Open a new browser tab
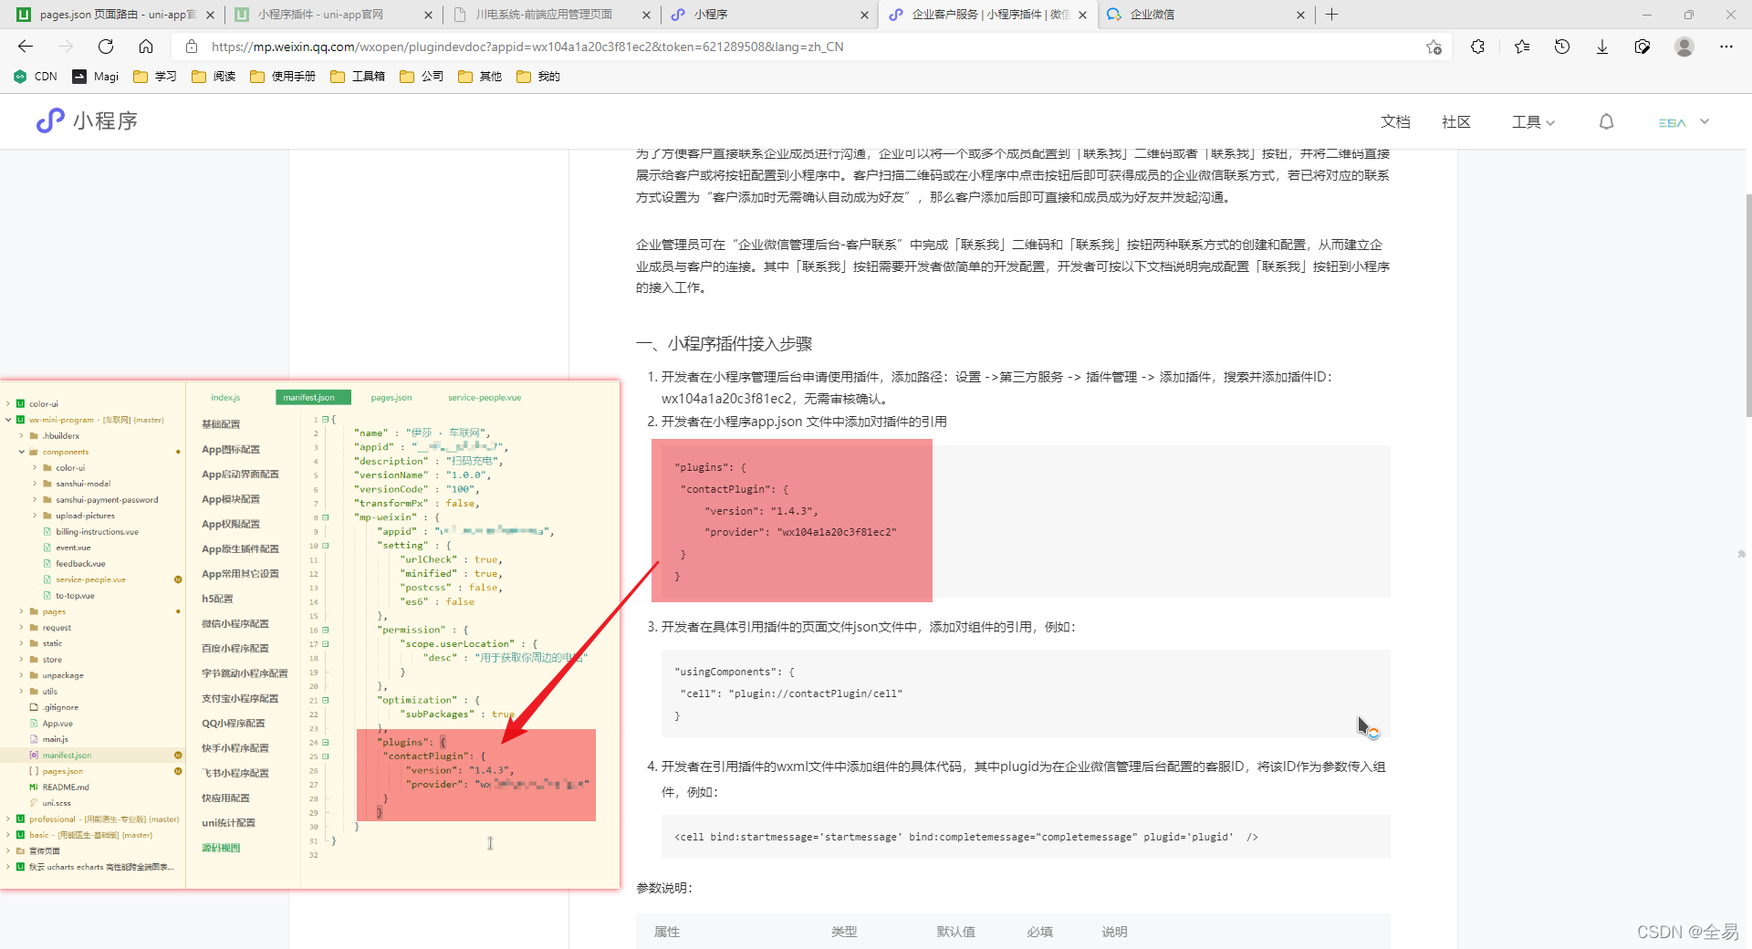 click(x=1332, y=15)
